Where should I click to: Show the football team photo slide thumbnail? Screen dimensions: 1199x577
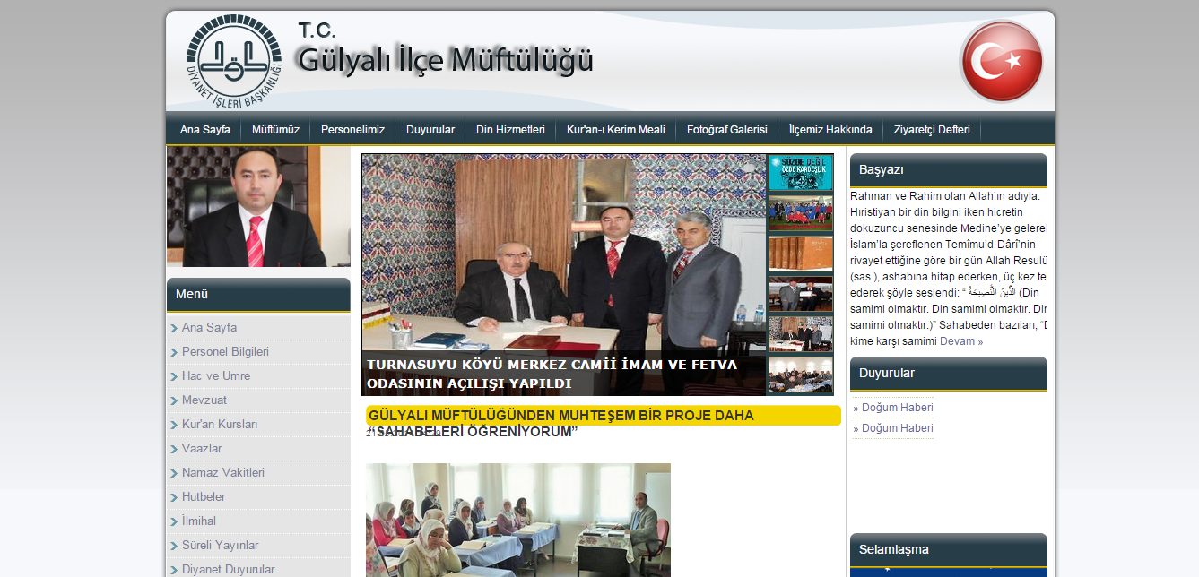click(x=800, y=213)
